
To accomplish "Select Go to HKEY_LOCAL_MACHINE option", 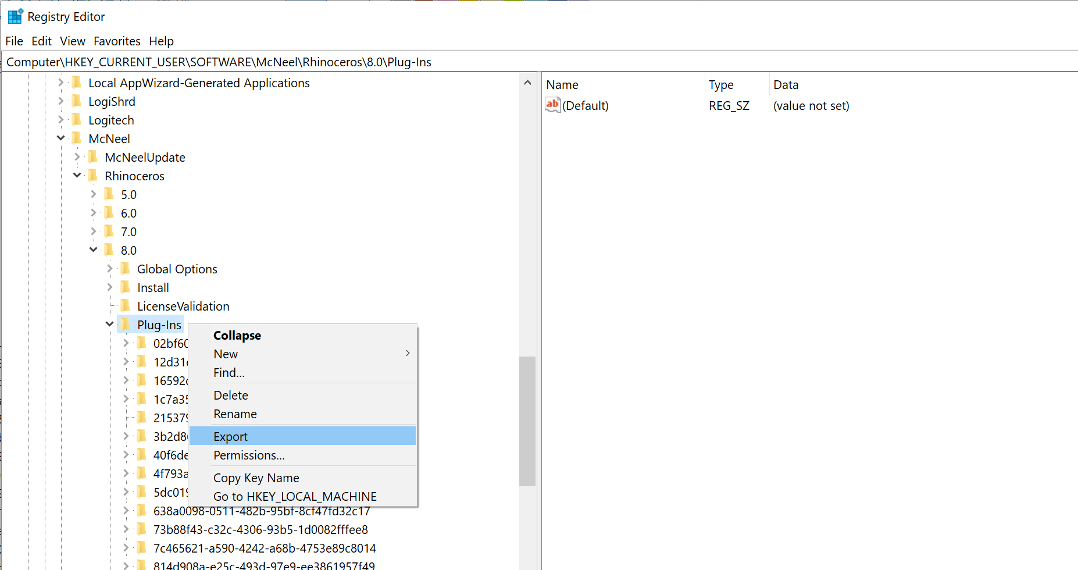I will coord(302,497).
